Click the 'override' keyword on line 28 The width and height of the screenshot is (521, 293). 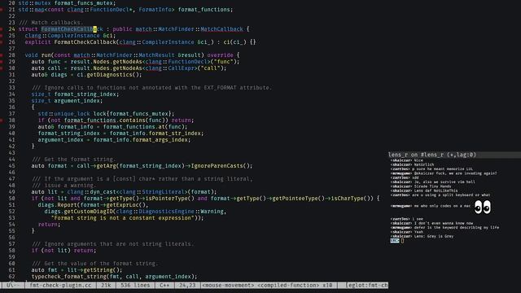click(x=220, y=55)
